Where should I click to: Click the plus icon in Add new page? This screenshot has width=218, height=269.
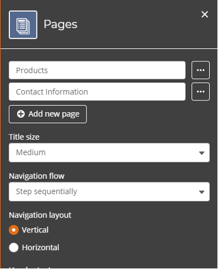click(x=21, y=114)
